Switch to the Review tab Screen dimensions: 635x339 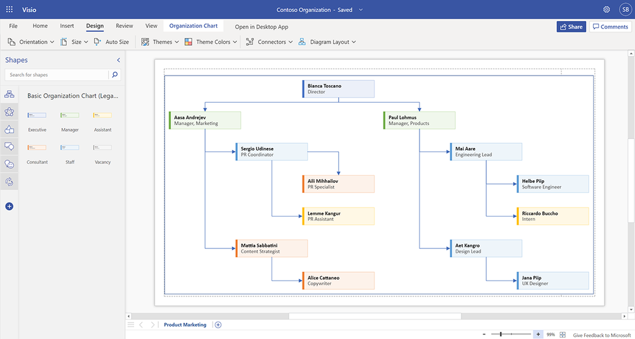pos(125,26)
